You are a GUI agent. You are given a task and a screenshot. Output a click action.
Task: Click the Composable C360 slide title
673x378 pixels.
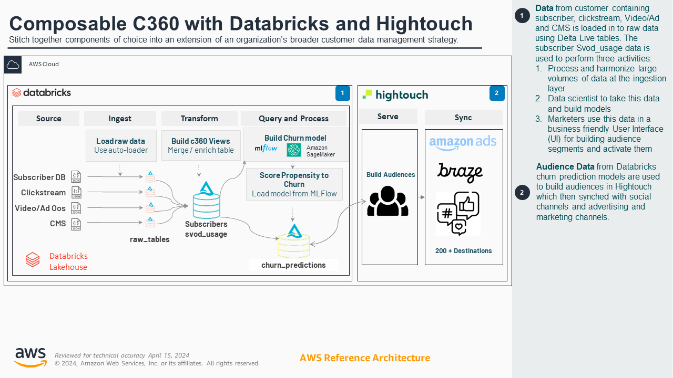tap(241, 24)
